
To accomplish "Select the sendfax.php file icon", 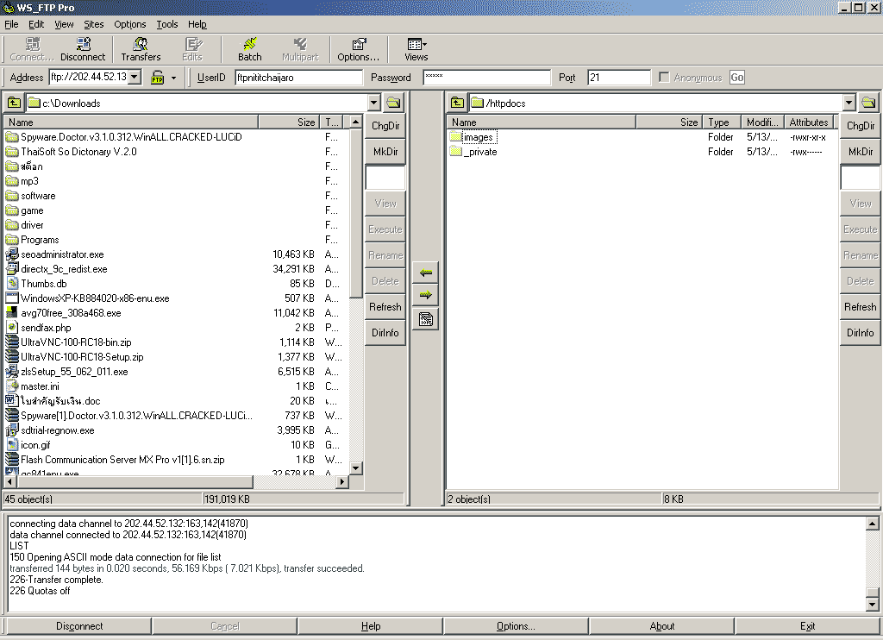I will point(12,327).
